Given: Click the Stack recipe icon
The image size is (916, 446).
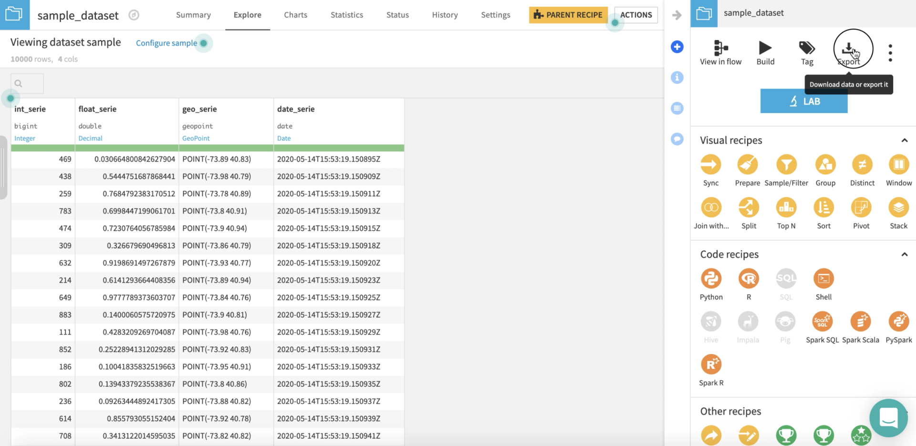Looking at the screenshot, I should tap(898, 208).
